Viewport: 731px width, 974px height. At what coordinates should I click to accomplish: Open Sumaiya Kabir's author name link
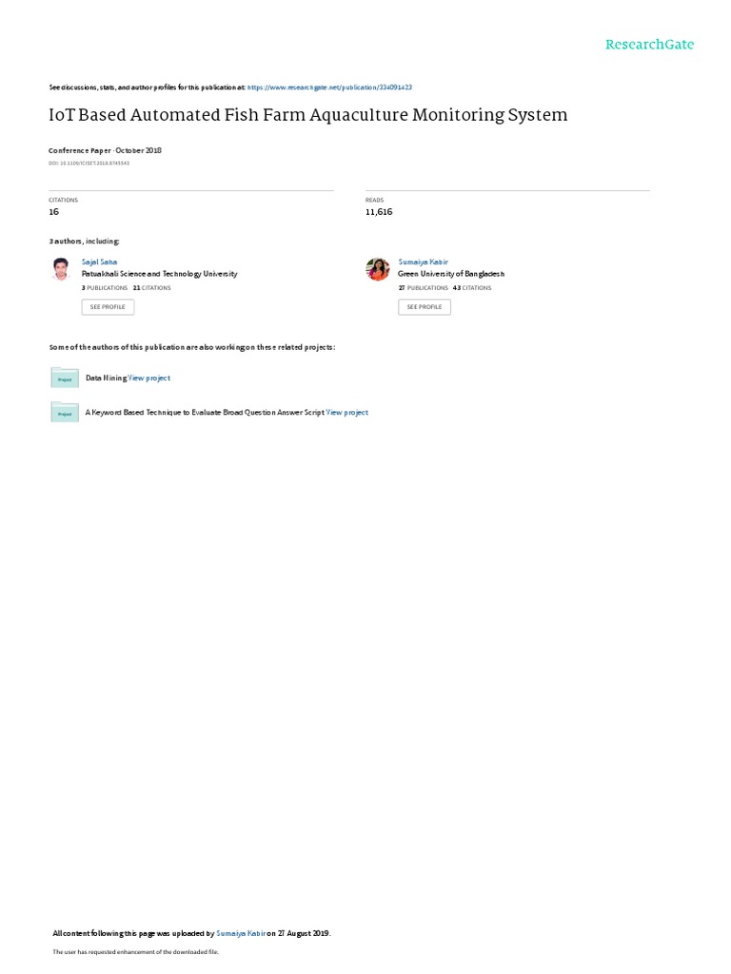(x=424, y=263)
